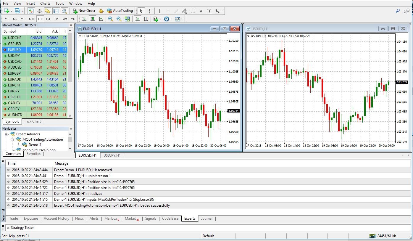Open the Profiles icon in toolbar
The image size is (413, 241).
click(17, 11)
